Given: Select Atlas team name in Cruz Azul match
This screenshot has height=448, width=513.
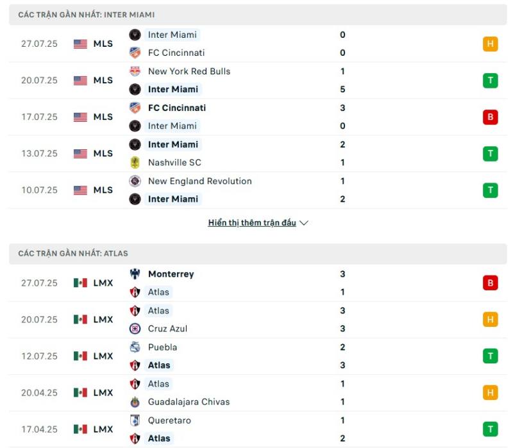Looking at the screenshot, I should tap(158, 311).
